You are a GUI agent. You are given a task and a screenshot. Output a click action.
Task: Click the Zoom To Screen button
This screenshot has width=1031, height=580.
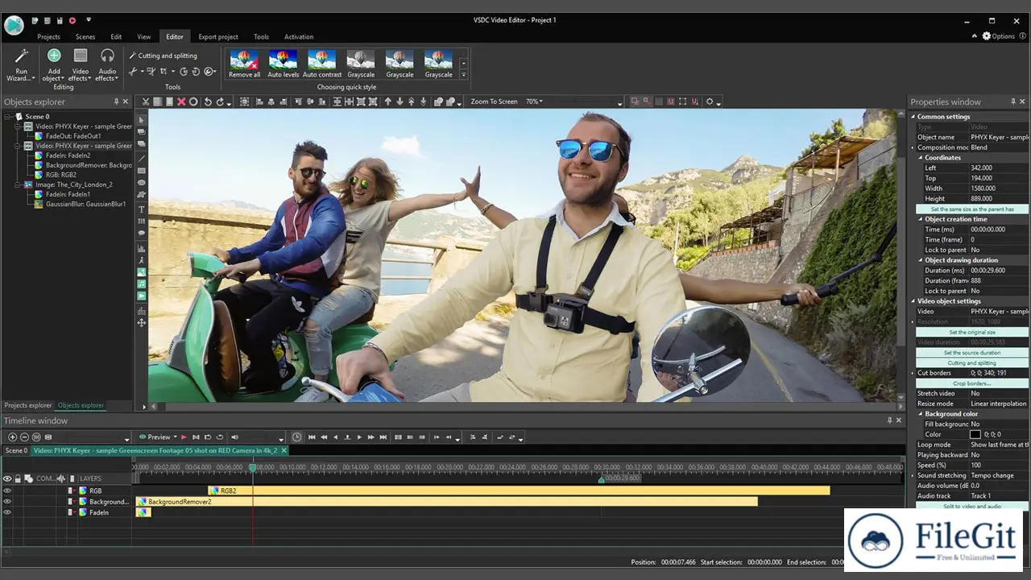pos(494,101)
